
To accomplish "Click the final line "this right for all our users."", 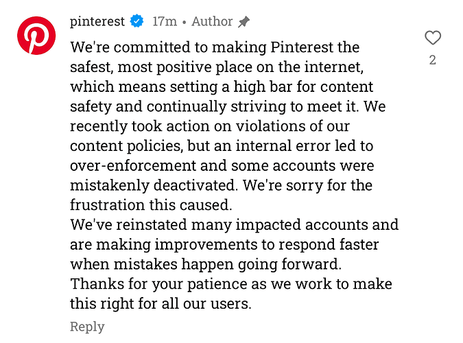I will [161, 304].
